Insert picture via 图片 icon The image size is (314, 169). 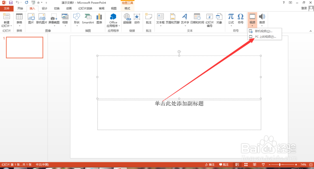pos(31,17)
